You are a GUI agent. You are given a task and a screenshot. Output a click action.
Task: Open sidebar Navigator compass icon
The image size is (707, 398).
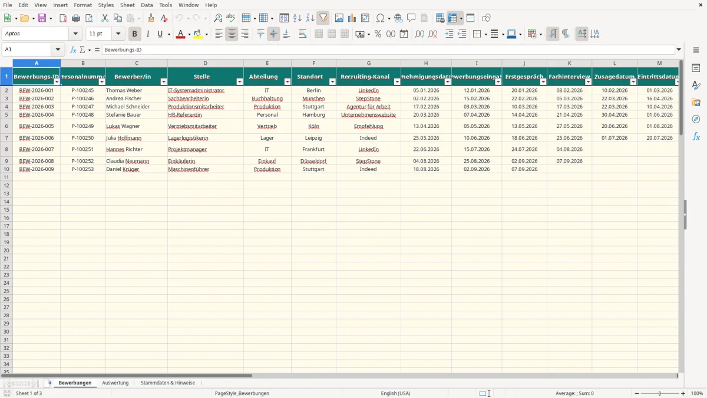click(x=696, y=119)
